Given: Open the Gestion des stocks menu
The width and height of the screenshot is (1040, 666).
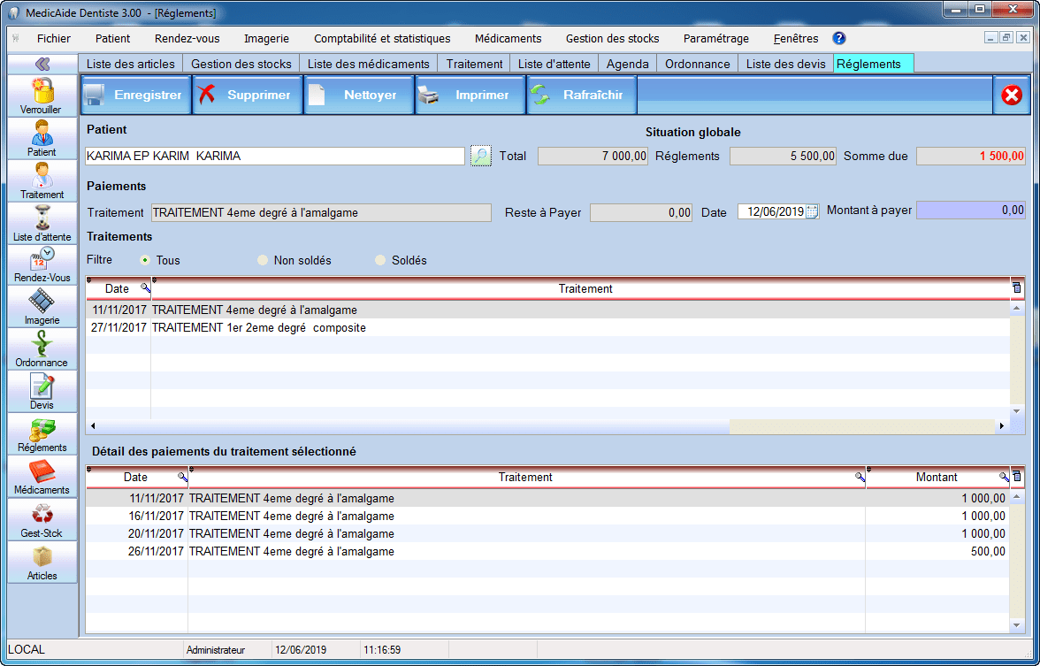Looking at the screenshot, I should click(612, 39).
